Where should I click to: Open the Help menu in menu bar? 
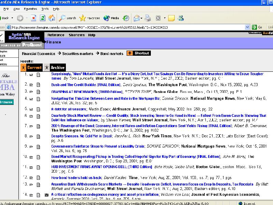[56, 9]
